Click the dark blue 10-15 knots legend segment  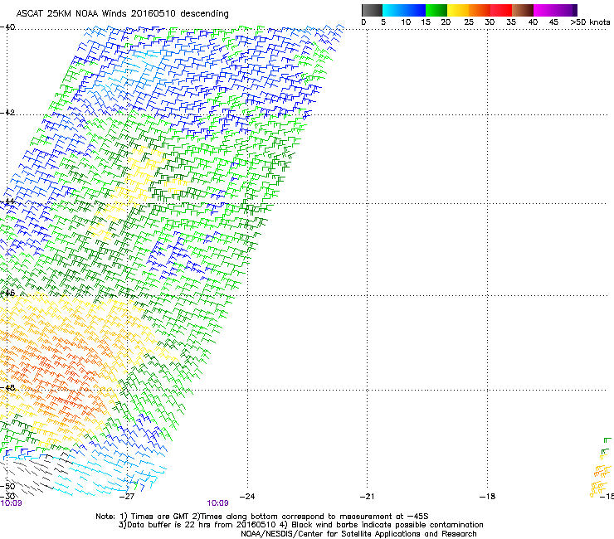(415, 10)
